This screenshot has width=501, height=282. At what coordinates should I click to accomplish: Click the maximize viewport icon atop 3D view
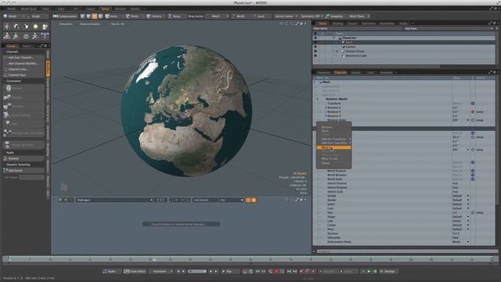[297, 23]
